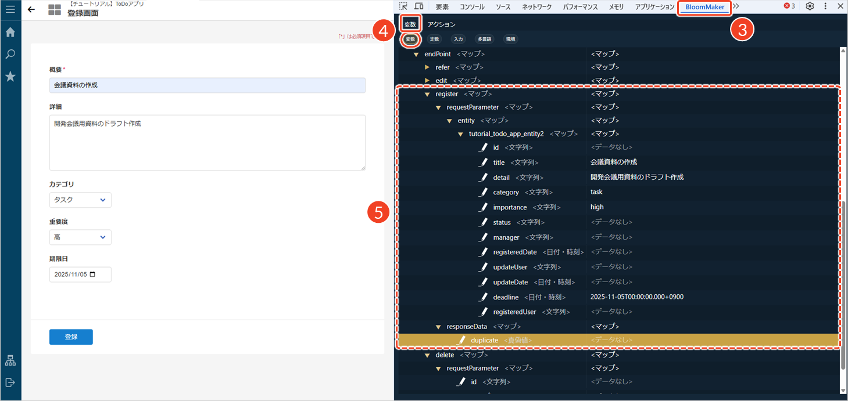848x401 pixels.
Task: Open the 重要度 dropdown
Action: tap(80, 237)
